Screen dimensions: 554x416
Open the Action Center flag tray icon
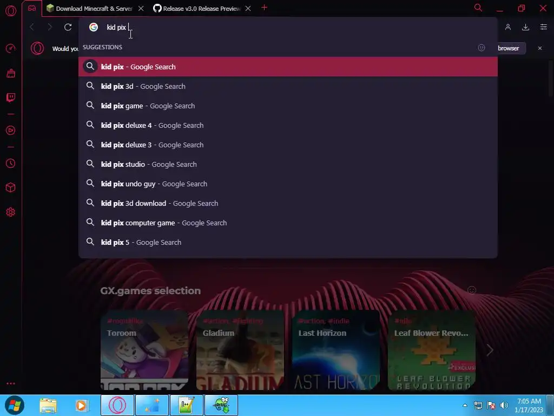(491, 405)
